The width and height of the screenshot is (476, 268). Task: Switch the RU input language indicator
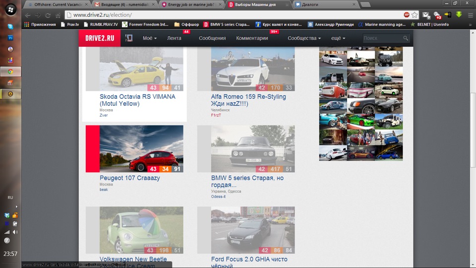point(10,198)
